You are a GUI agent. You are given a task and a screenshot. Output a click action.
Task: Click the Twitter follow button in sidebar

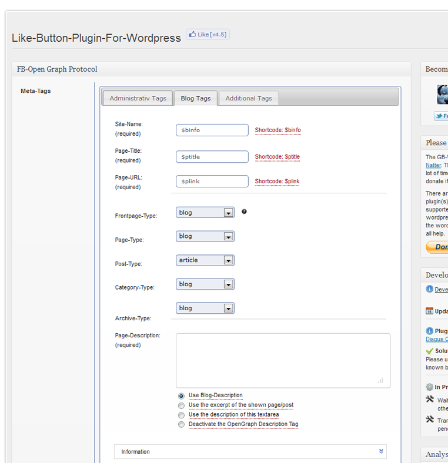coord(441,116)
